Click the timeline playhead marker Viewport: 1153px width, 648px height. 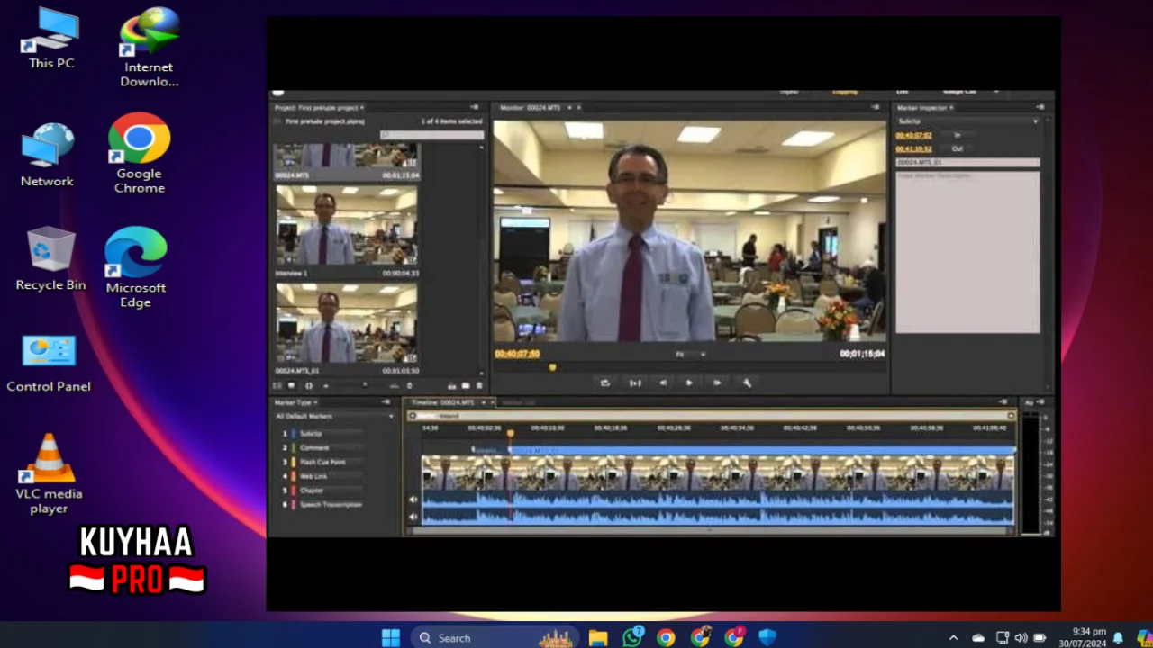(x=511, y=434)
